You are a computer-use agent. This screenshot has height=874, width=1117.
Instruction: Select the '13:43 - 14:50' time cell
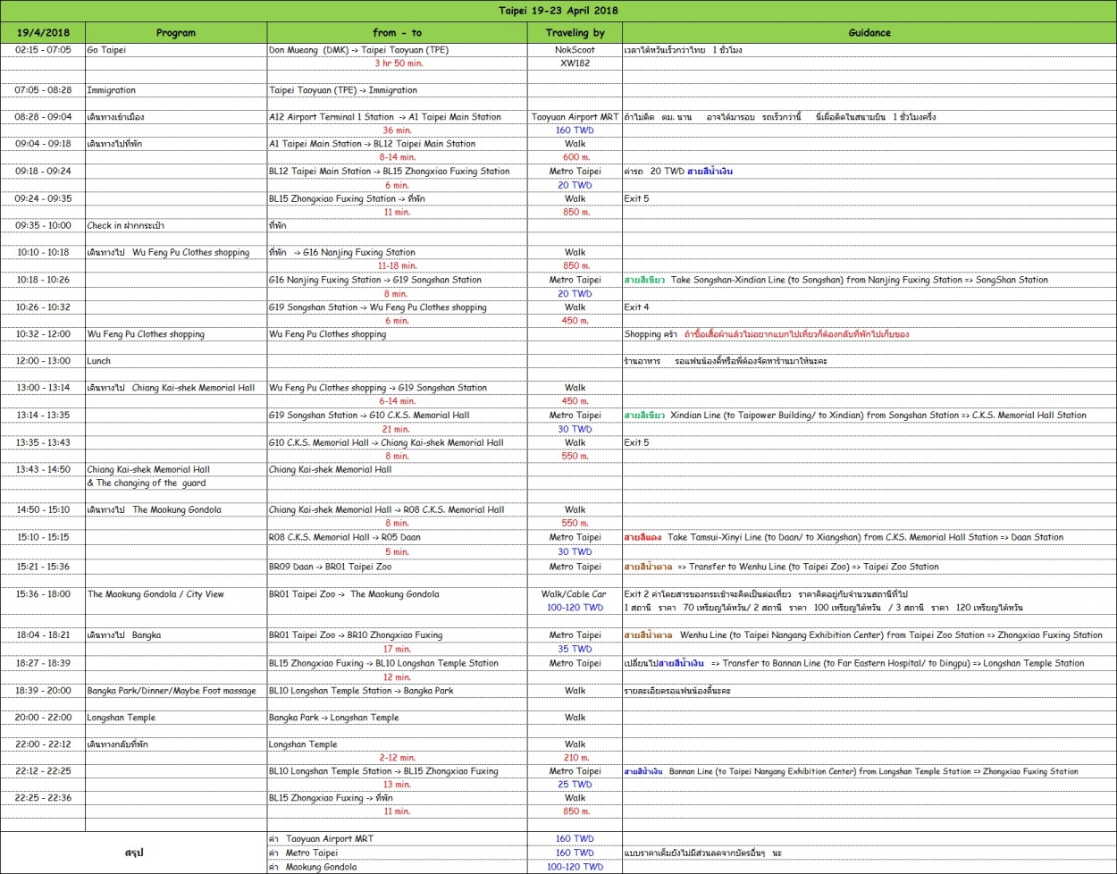[43, 469]
